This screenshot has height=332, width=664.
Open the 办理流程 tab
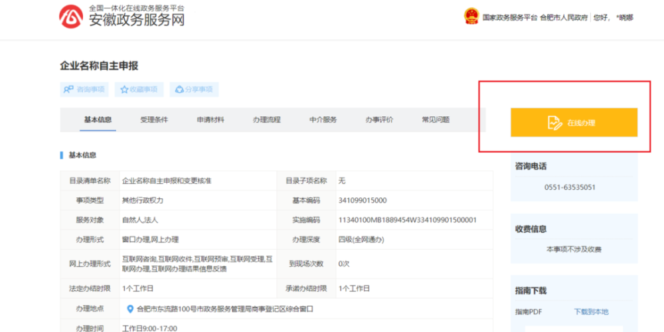(x=267, y=120)
